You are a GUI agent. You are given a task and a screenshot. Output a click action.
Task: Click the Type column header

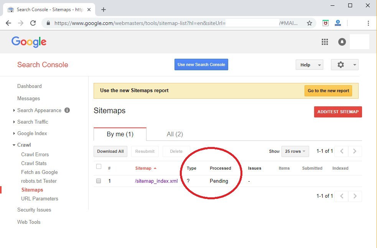click(x=191, y=168)
